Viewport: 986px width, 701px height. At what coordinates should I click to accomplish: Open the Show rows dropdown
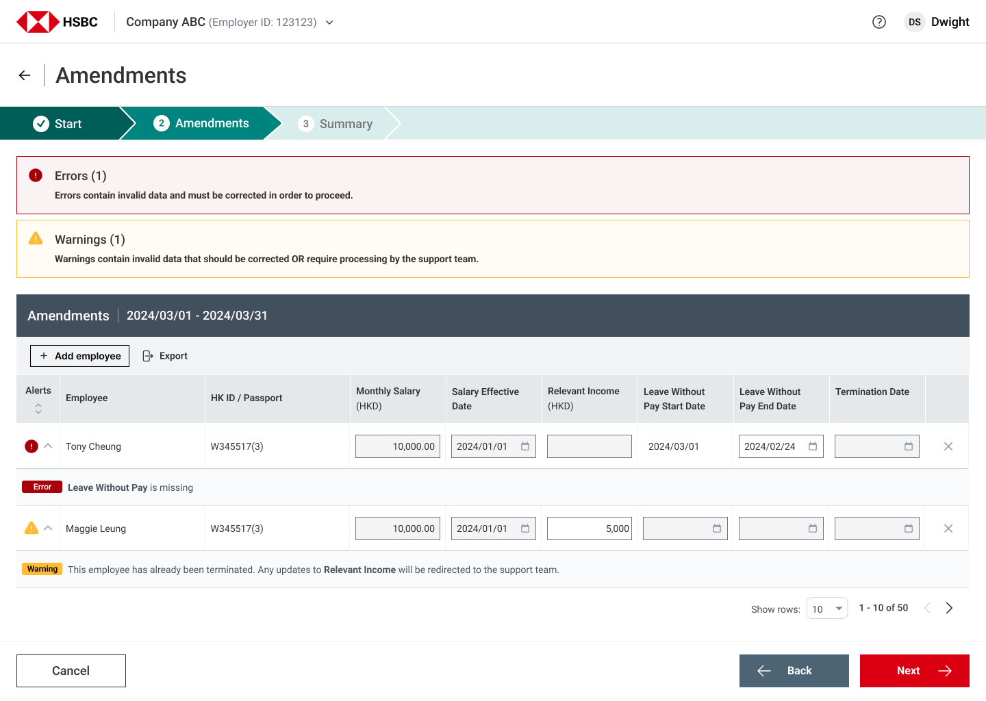827,608
